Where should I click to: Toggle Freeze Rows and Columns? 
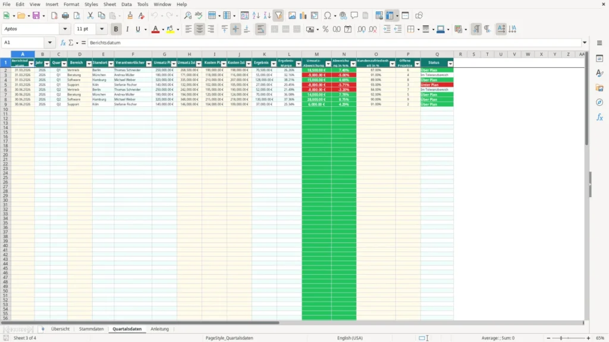tap(390, 15)
